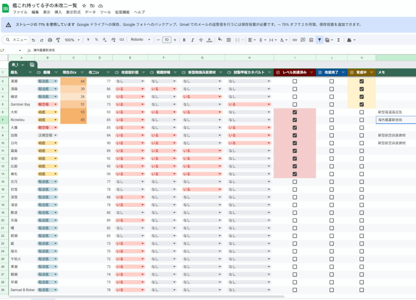Star this spreadsheet document

coord(84,6)
